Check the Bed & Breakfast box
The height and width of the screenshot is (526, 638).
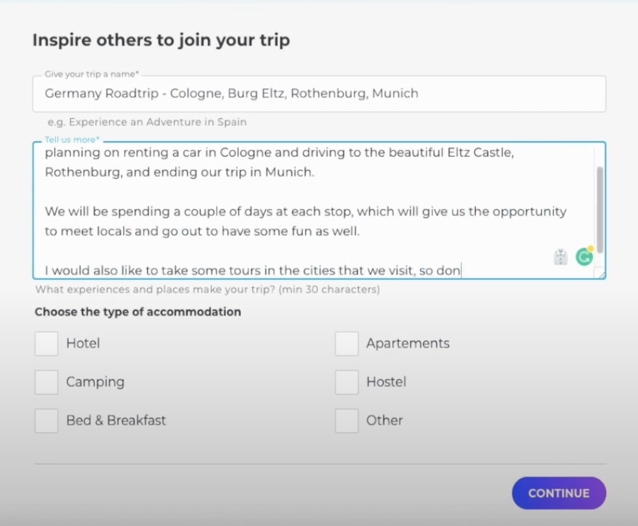click(46, 421)
